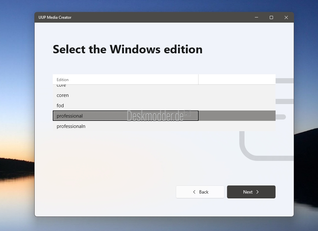Go back with the Back button
318x231 pixels.
tap(200, 192)
